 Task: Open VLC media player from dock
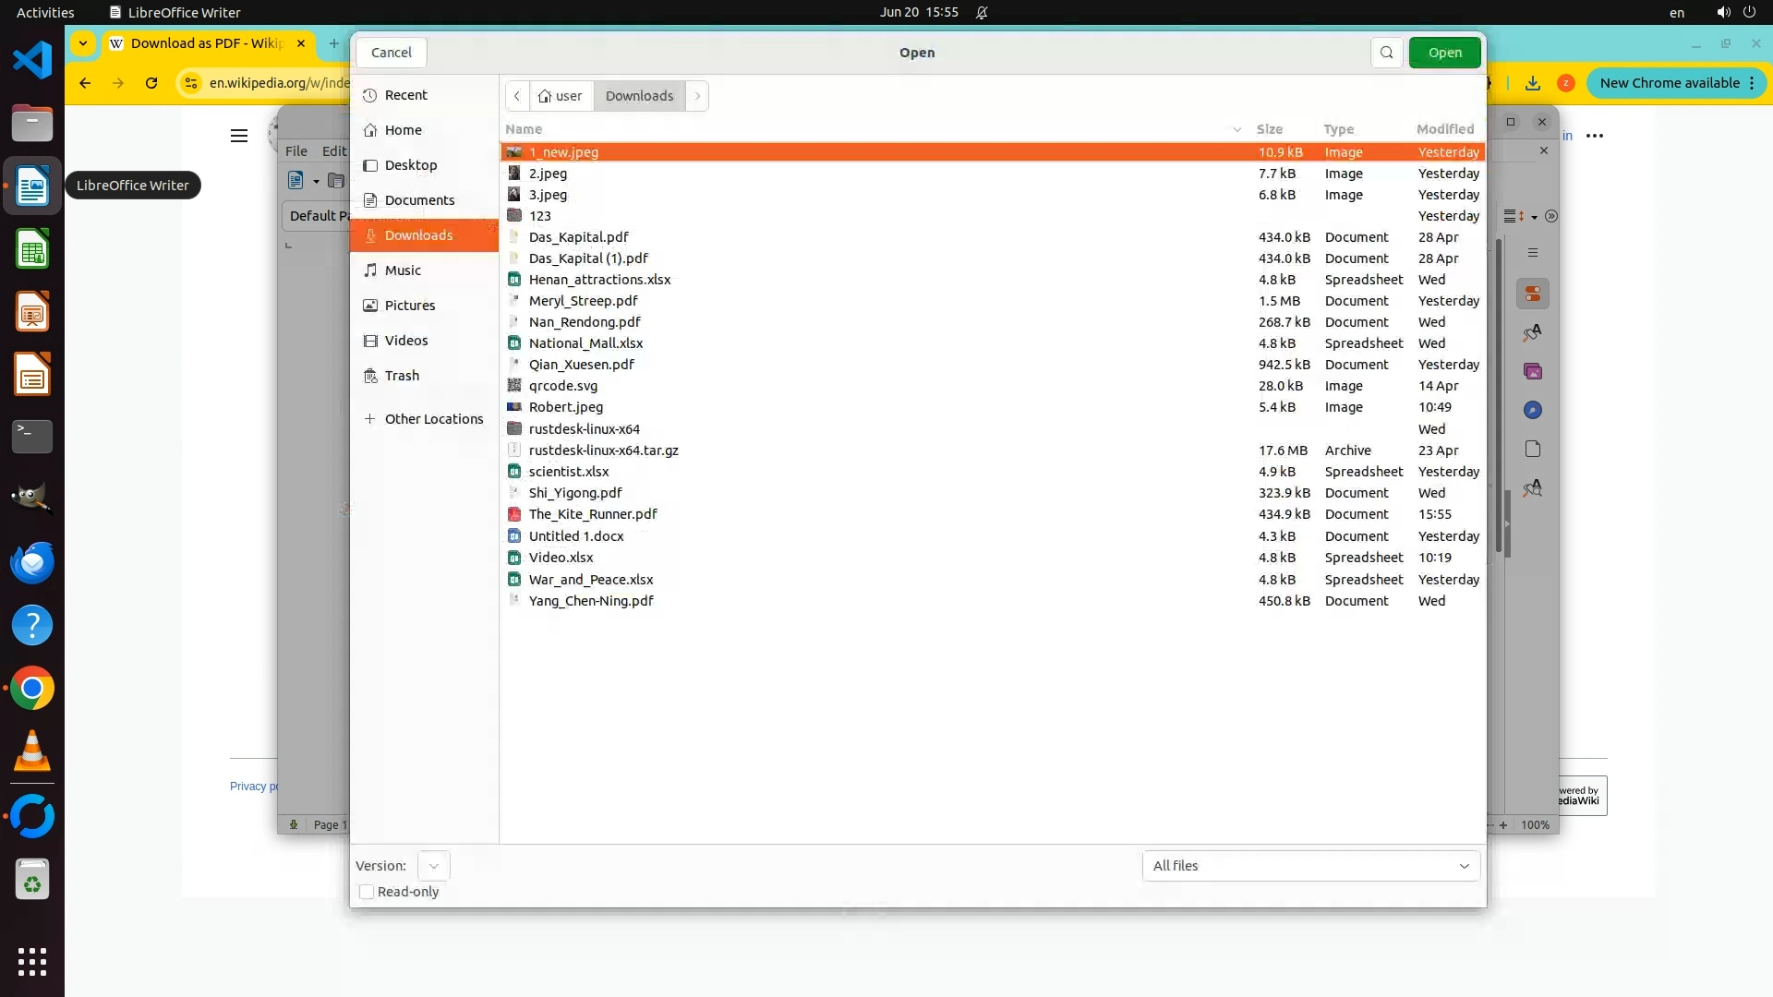pyautogui.click(x=32, y=751)
